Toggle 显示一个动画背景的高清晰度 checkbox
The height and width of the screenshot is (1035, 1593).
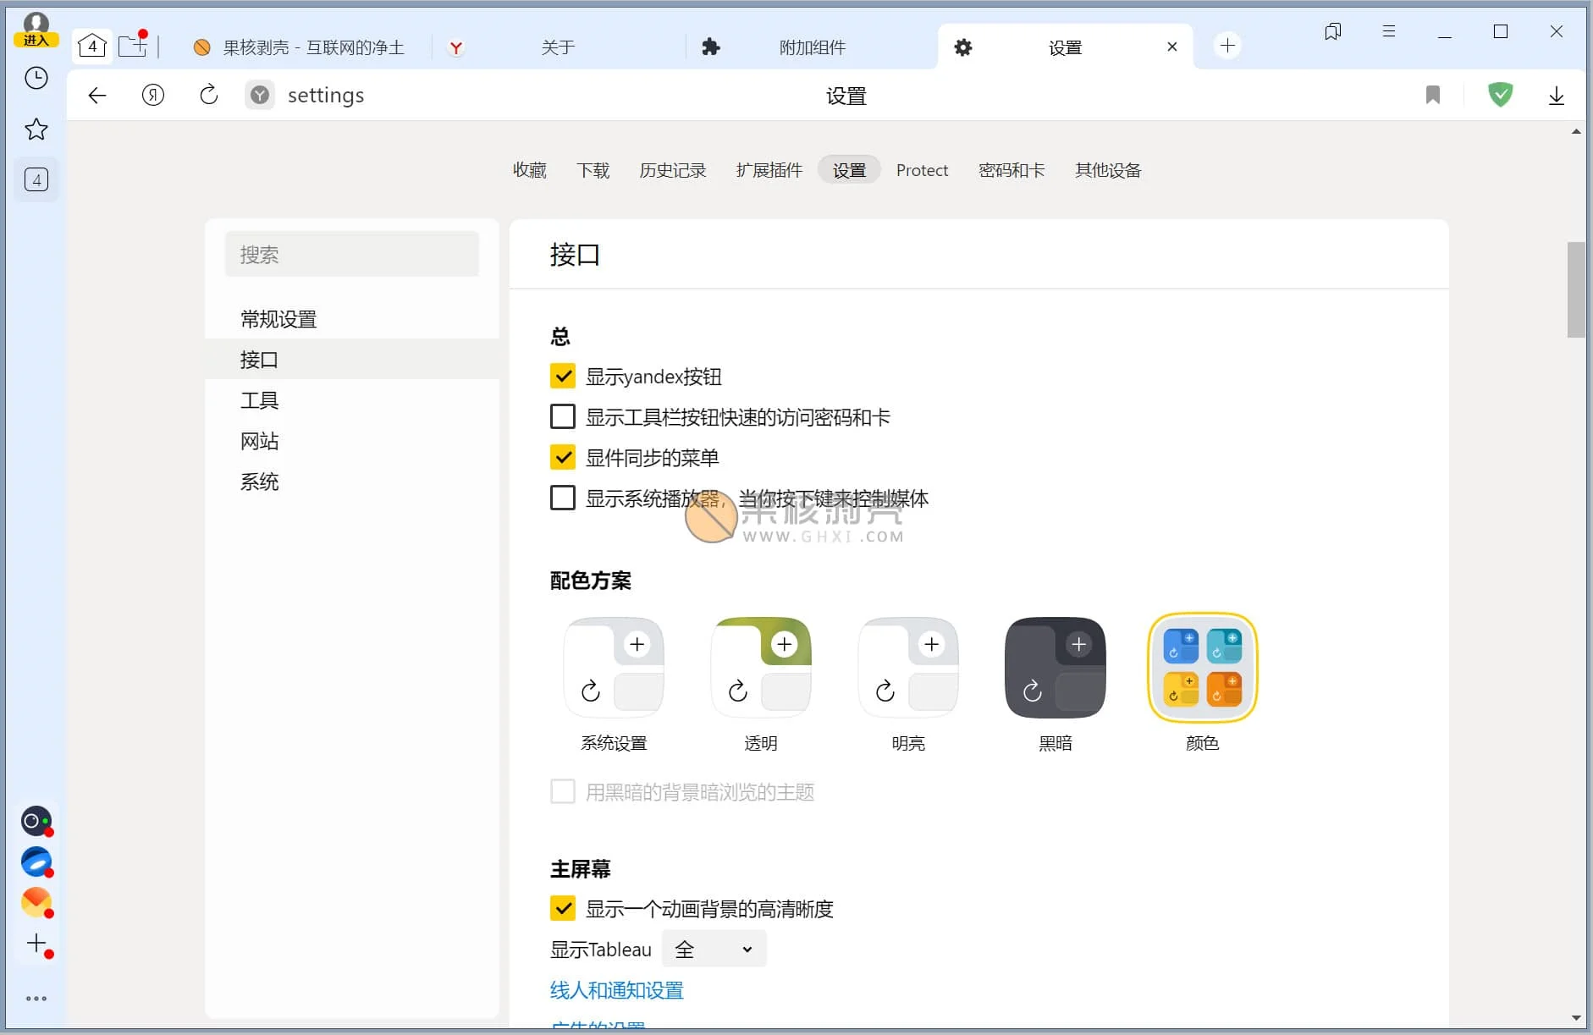coord(563,908)
